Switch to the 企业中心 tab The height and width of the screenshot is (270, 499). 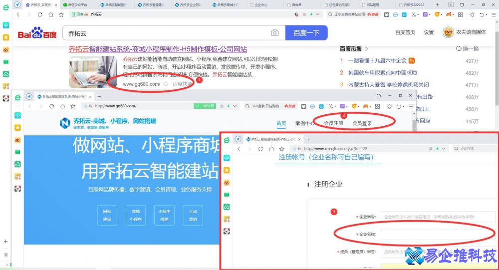point(260,5)
